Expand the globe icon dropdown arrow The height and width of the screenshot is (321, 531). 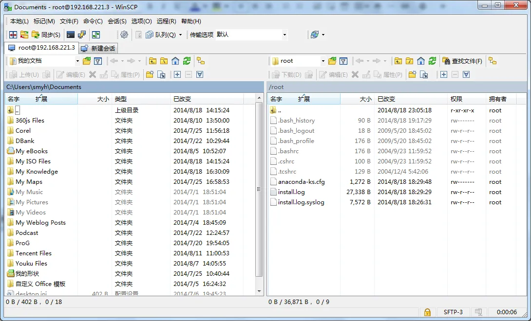323,35
